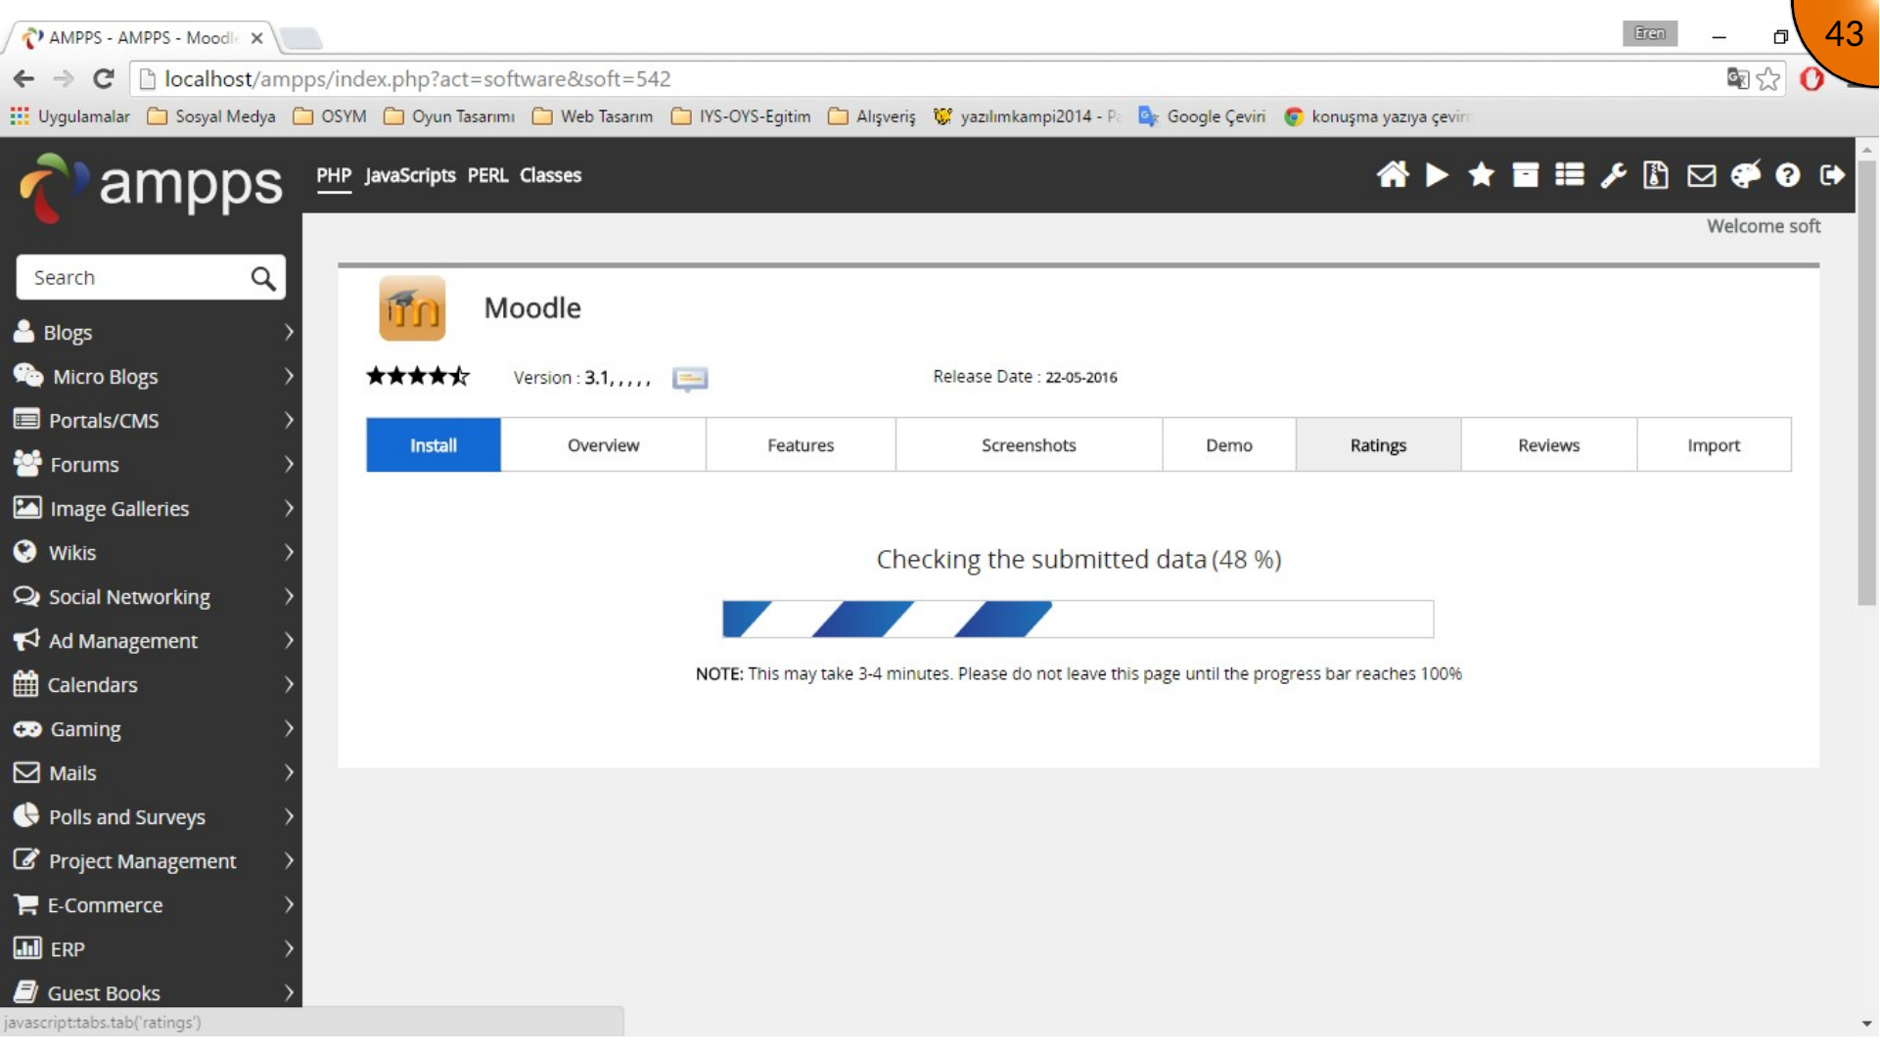
Task: Open the Web Tasarım bookmark folder
Action: pos(593,116)
